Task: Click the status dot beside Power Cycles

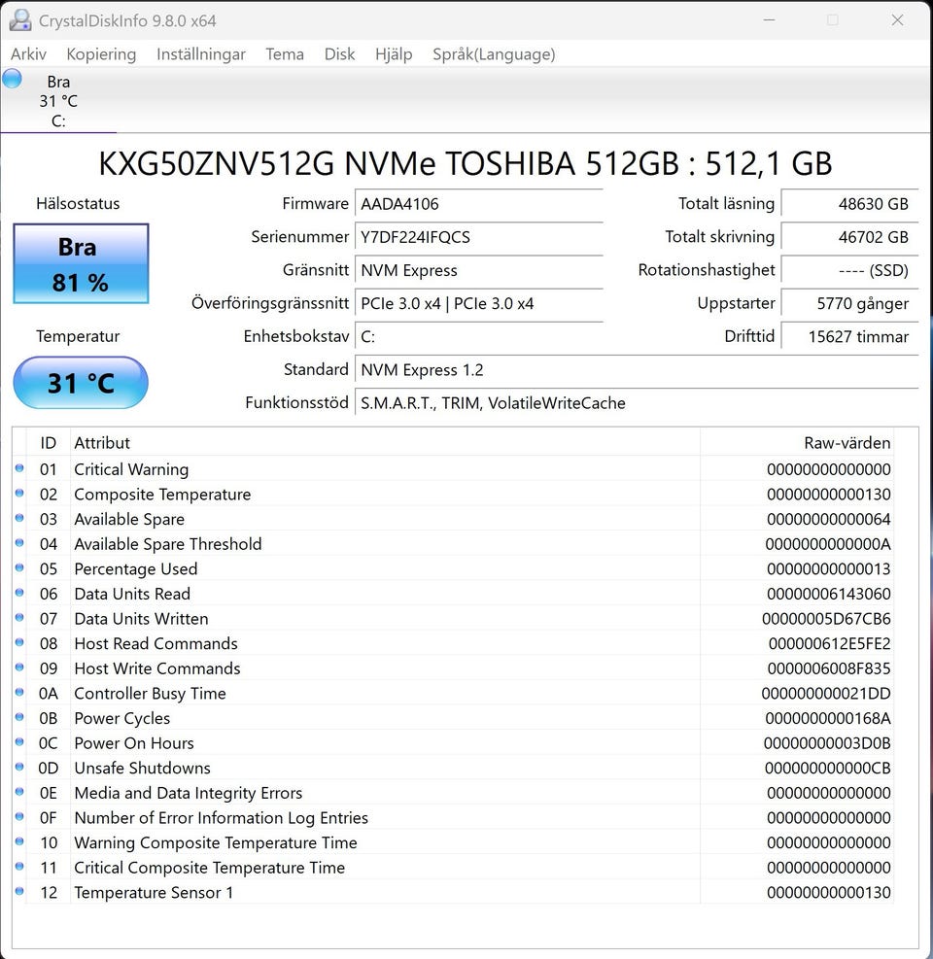Action: pos(19,718)
